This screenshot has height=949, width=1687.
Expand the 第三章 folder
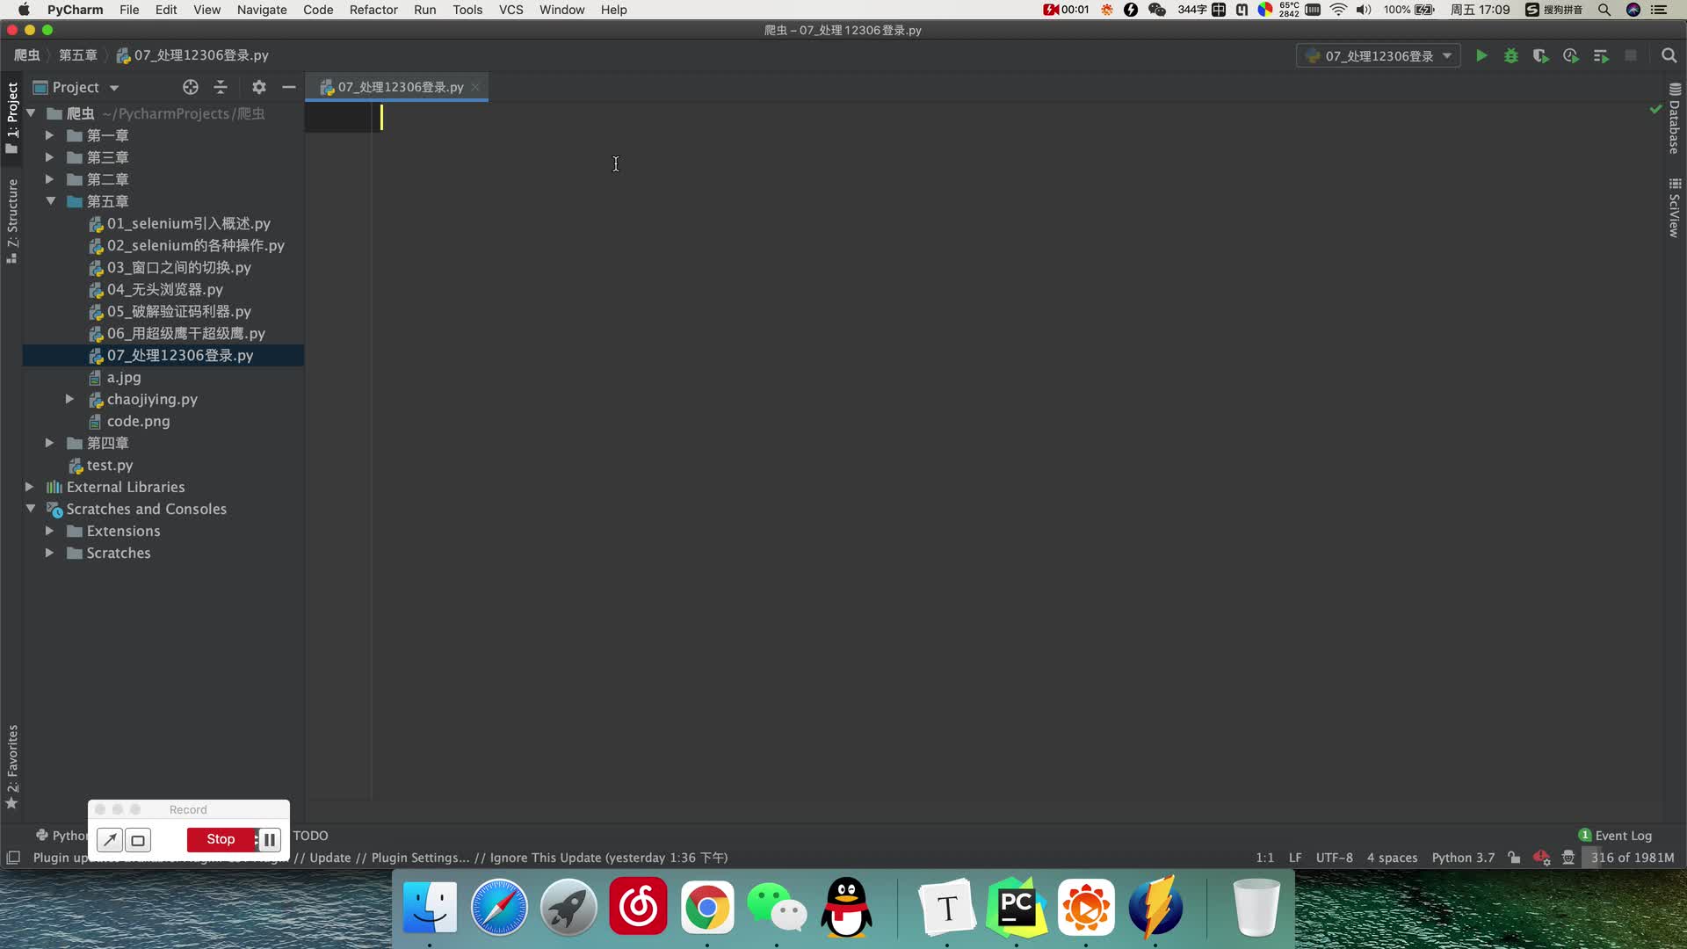[x=50, y=157]
